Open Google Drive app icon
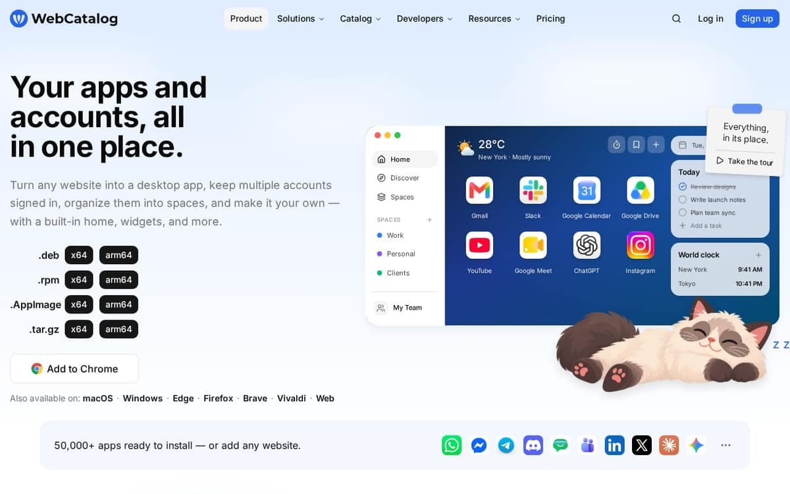 click(641, 190)
